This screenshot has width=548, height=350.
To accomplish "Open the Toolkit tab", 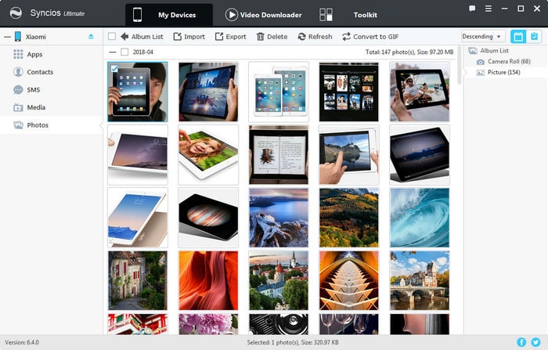I will click(x=365, y=15).
